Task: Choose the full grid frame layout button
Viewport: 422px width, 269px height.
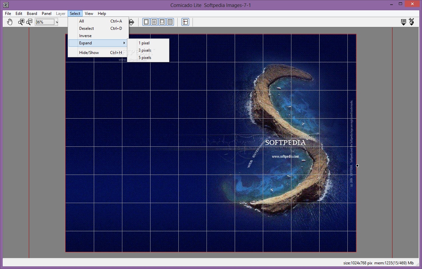Action: (170, 22)
